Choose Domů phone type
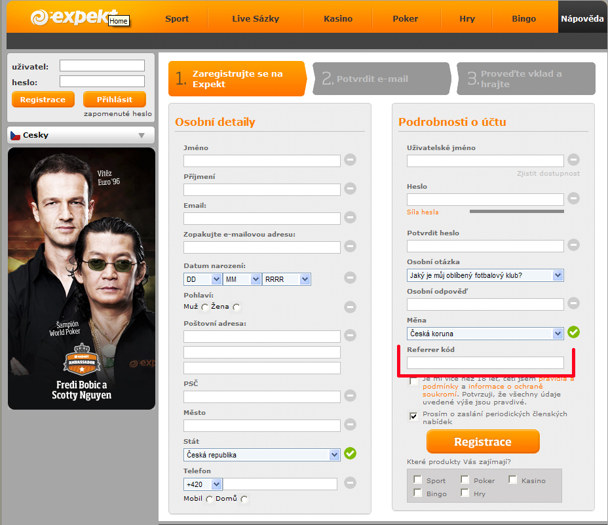 pos(244,499)
